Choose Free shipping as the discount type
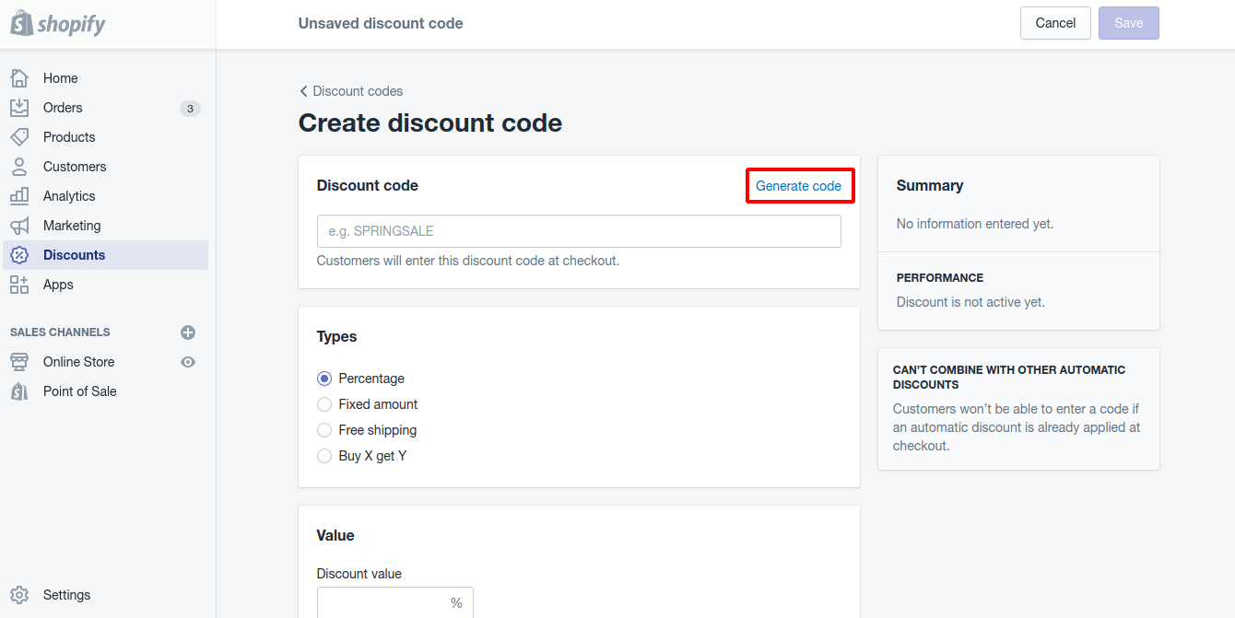The height and width of the screenshot is (618, 1235). (x=324, y=429)
